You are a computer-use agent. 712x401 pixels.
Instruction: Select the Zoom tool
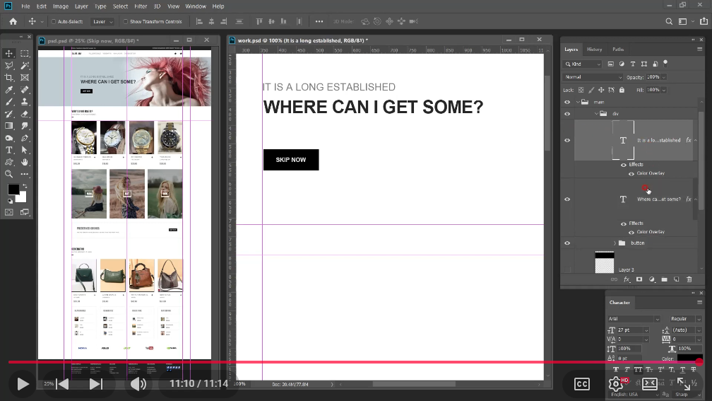pyautogui.click(x=8, y=174)
